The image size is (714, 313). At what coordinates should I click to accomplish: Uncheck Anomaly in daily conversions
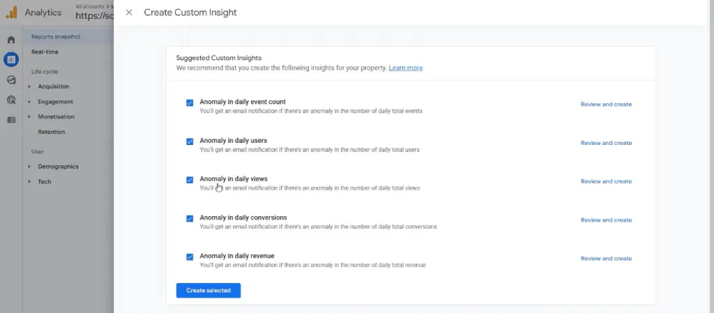coord(190,219)
